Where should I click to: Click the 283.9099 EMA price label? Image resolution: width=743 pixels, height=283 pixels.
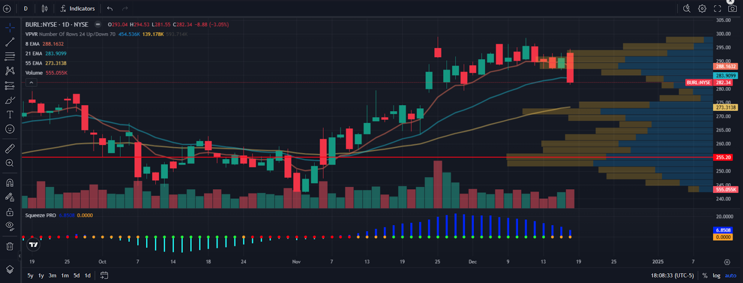coord(725,75)
